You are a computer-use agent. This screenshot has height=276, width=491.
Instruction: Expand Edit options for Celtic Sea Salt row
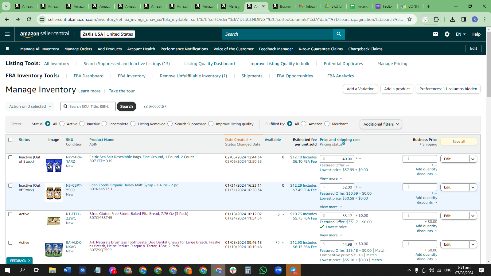pyautogui.click(x=473, y=159)
